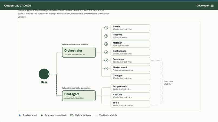Click 'A call going out' legend text
The width and height of the screenshot is (218, 122).
click(x=29, y=115)
